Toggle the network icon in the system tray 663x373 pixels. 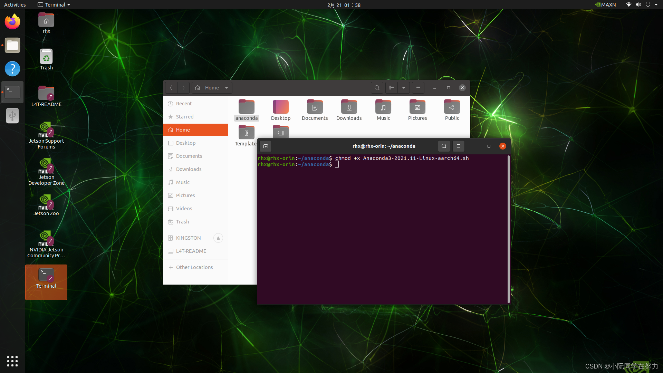628,4
